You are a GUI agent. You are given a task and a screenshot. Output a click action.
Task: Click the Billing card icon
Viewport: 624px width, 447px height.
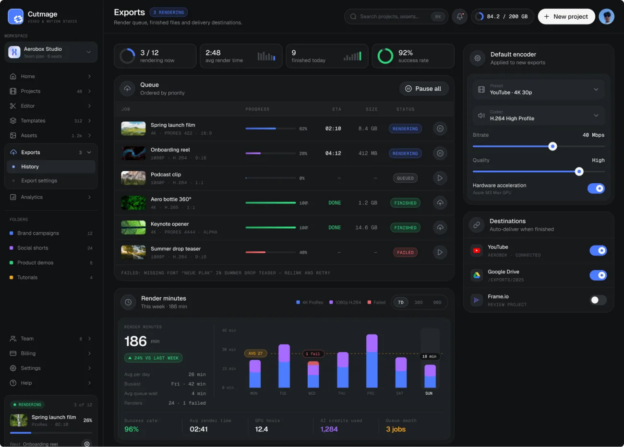[13, 353]
